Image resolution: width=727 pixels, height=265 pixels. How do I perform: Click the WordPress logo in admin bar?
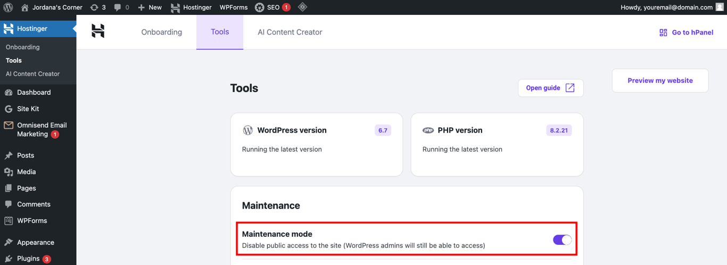point(8,7)
